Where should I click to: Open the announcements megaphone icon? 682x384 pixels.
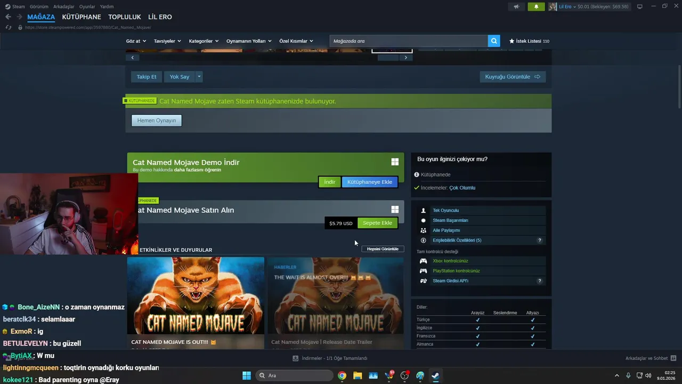pos(516,6)
